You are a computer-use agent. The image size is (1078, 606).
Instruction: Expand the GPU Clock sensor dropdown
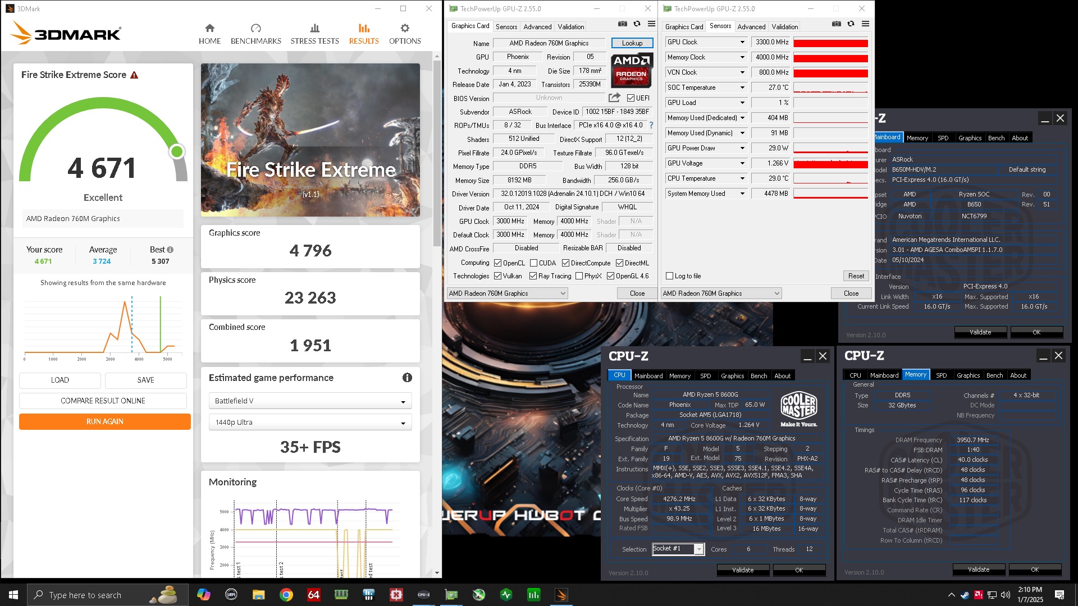742,42
